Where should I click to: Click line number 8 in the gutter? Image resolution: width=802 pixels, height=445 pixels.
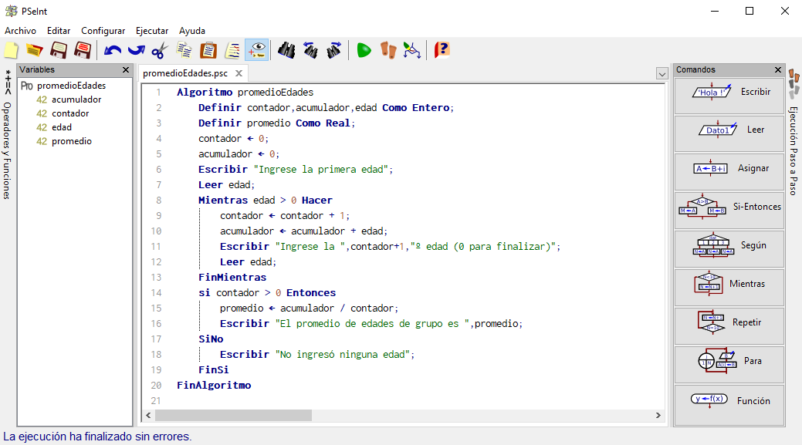pos(158,201)
